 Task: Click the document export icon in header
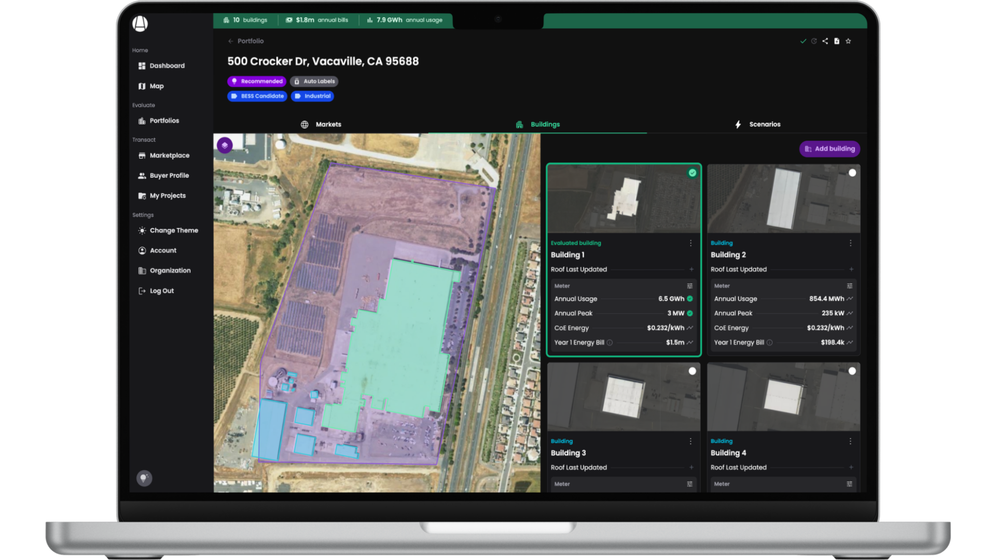837,41
